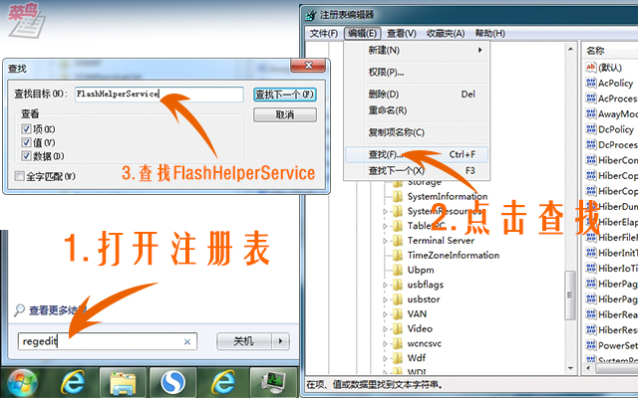Toggle the 数据(D) checkbox
This screenshot has width=638, height=398.
27,156
